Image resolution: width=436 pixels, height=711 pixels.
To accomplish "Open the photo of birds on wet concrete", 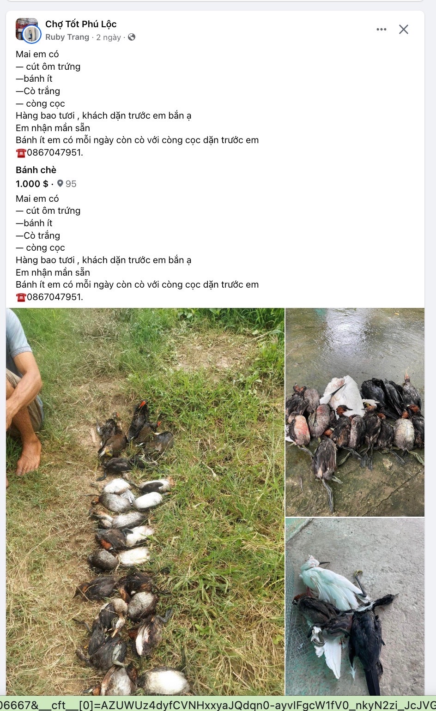I will click(x=355, y=412).
